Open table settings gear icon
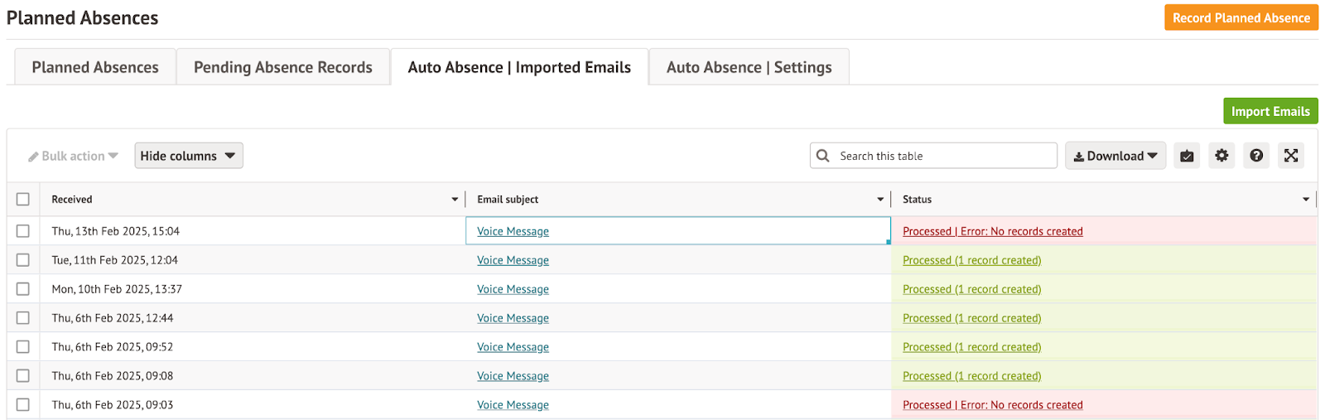The height and width of the screenshot is (420, 1325). point(1221,156)
